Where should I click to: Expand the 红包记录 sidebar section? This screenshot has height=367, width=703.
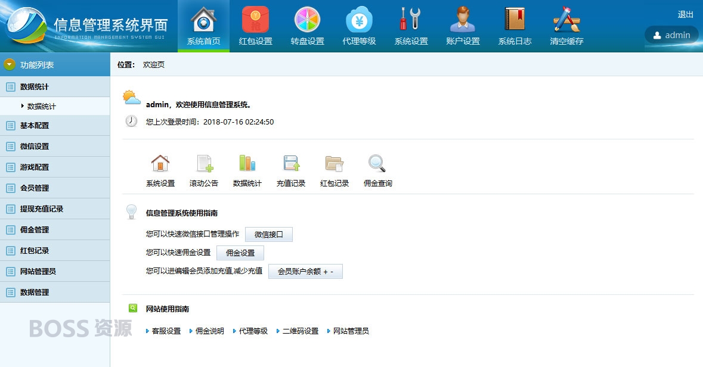coord(55,250)
